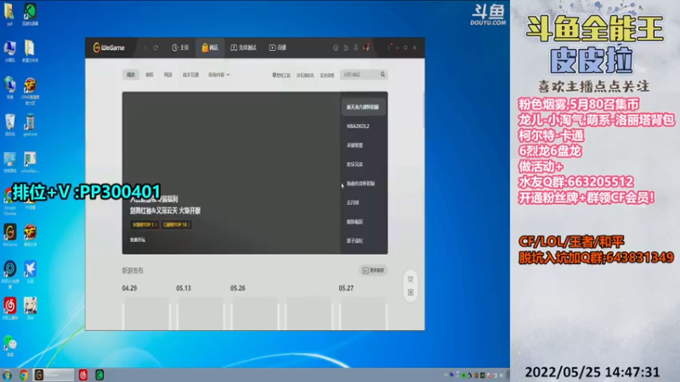This screenshot has height=382, width=680.
Task: Click the user avatar in WeGame header
Action: click(366, 48)
